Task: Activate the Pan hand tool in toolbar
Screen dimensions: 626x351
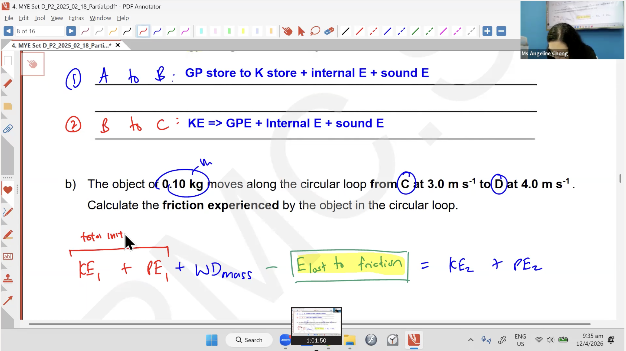Action: point(287,31)
